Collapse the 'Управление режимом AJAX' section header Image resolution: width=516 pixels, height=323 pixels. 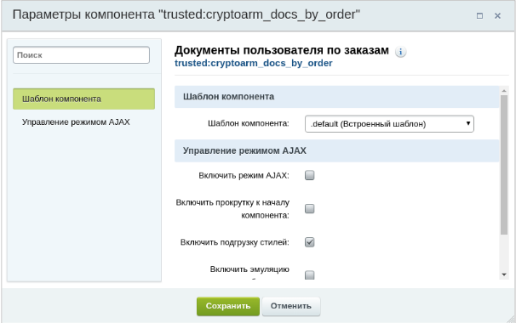(x=336, y=150)
